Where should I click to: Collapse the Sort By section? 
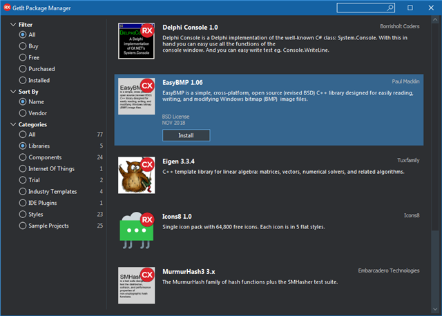click(x=13, y=92)
